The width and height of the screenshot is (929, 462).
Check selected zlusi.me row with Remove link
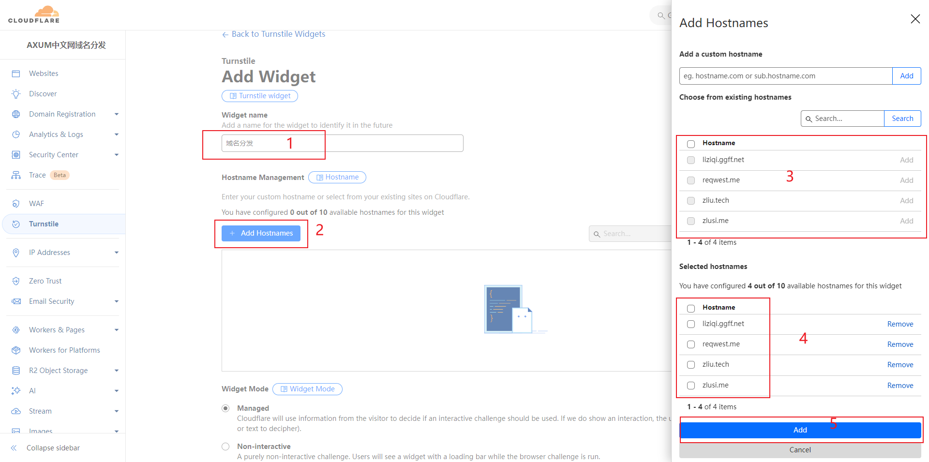pos(691,386)
